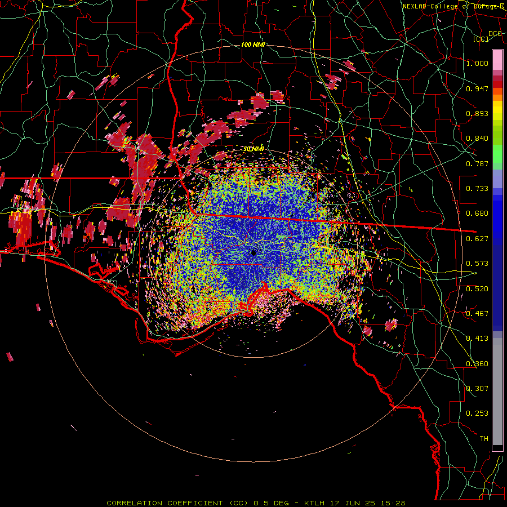The width and height of the screenshot is (507, 507).
Task: Select the 0.307 scale value
Action: [477, 389]
